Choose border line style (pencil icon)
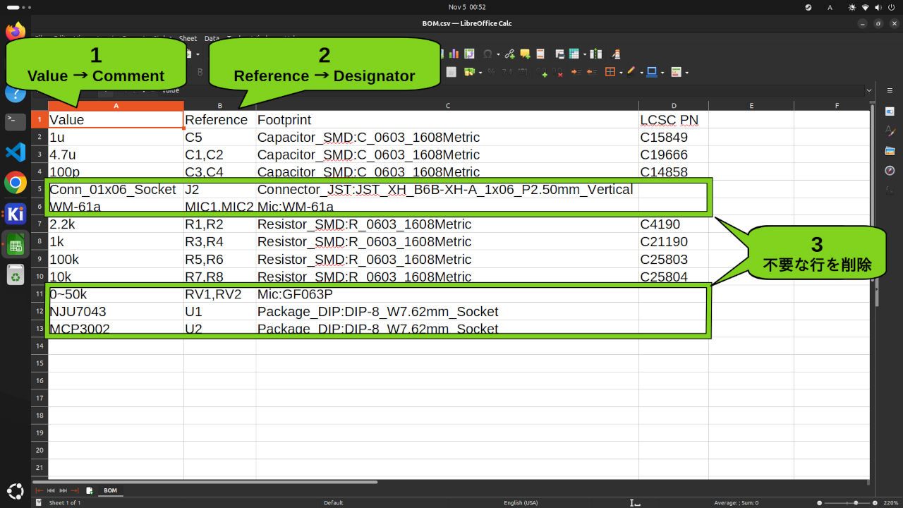The height and width of the screenshot is (508, 903). click(631, 72)
